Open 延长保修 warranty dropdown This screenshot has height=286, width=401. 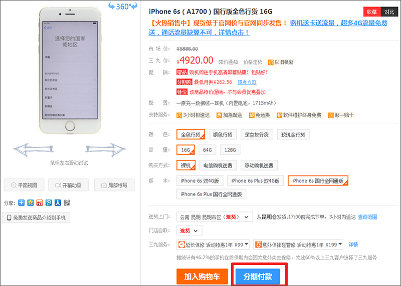213,244
